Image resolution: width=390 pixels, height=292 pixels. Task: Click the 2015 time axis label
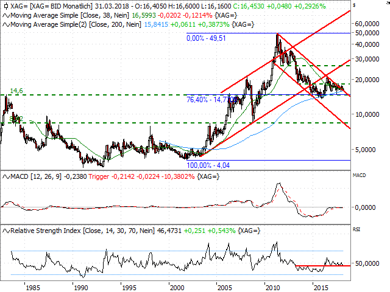pos(321,288)
